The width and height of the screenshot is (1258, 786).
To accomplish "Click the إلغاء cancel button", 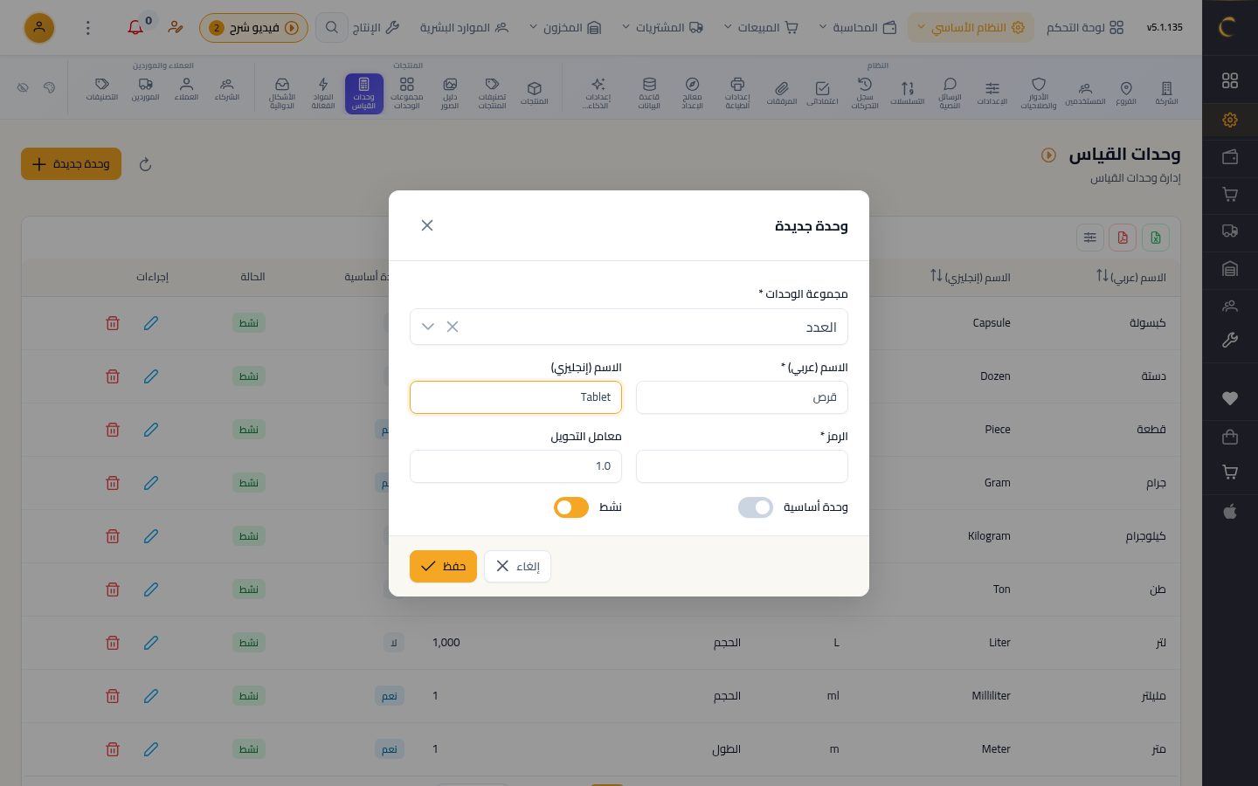I will (517, 566).
